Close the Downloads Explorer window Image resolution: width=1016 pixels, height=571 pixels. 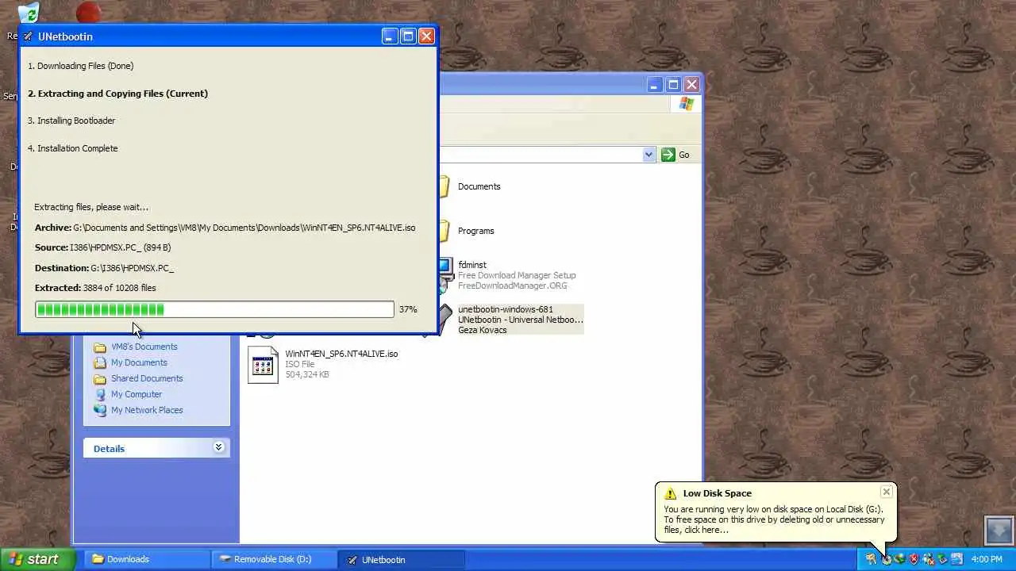691,85
